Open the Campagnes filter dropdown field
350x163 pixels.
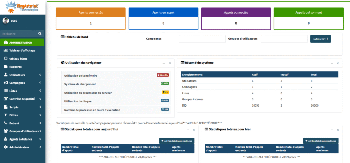pyautogui.click(x=202, y=39)
